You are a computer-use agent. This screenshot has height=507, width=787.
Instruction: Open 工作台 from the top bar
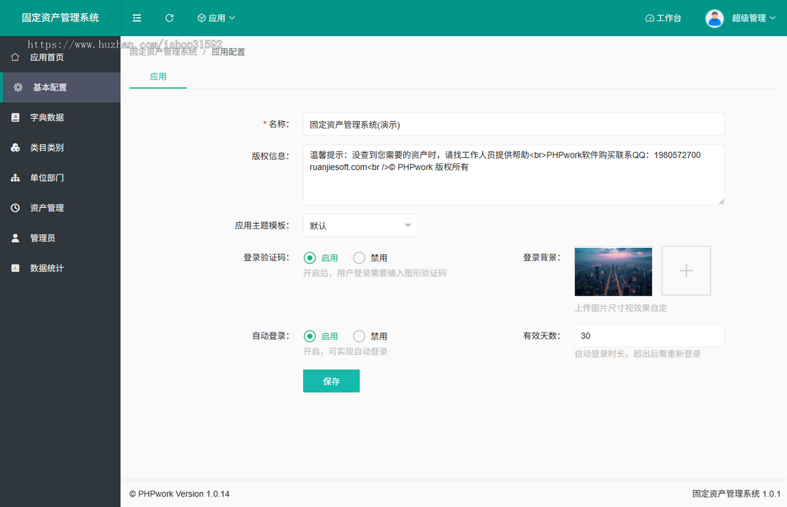coord(663,18)
